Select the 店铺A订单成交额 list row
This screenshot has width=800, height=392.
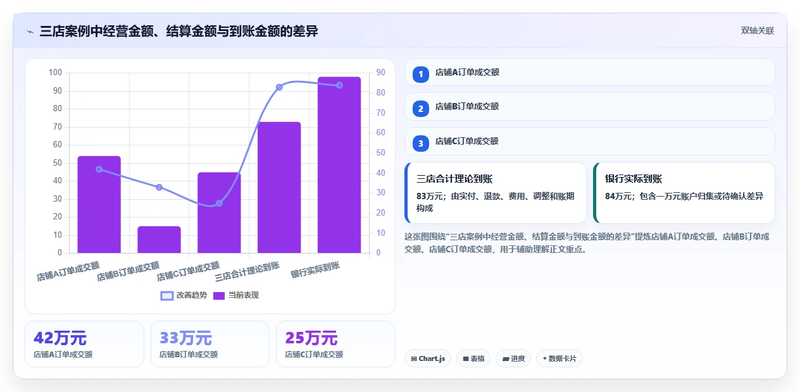[589, 72]
